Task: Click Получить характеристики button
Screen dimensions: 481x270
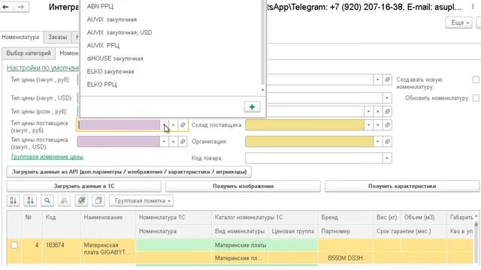Action: pyautogui.click(x=402, y=186)
